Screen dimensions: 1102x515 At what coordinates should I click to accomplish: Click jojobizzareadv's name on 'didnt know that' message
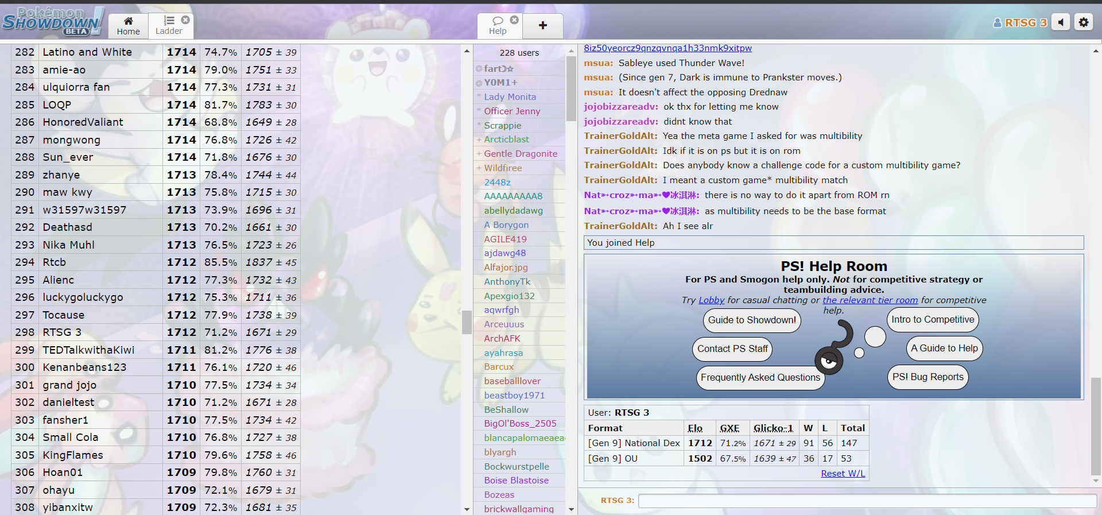621,121
